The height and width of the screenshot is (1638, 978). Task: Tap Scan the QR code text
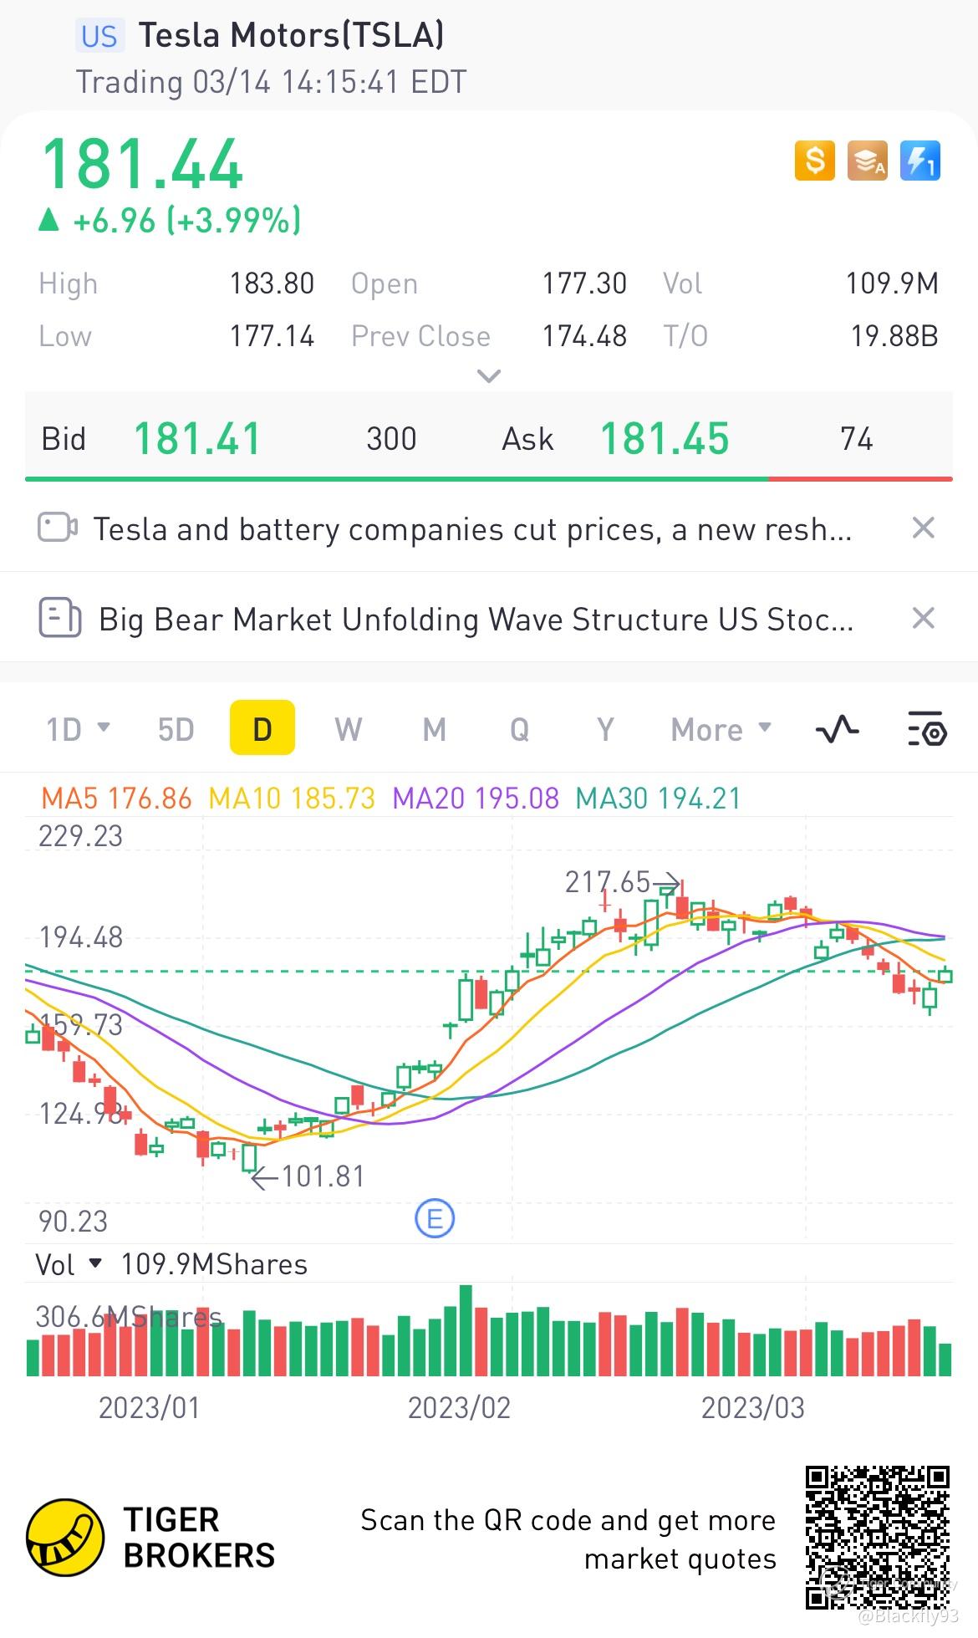pyautogui.click(x=568, y=1538)
